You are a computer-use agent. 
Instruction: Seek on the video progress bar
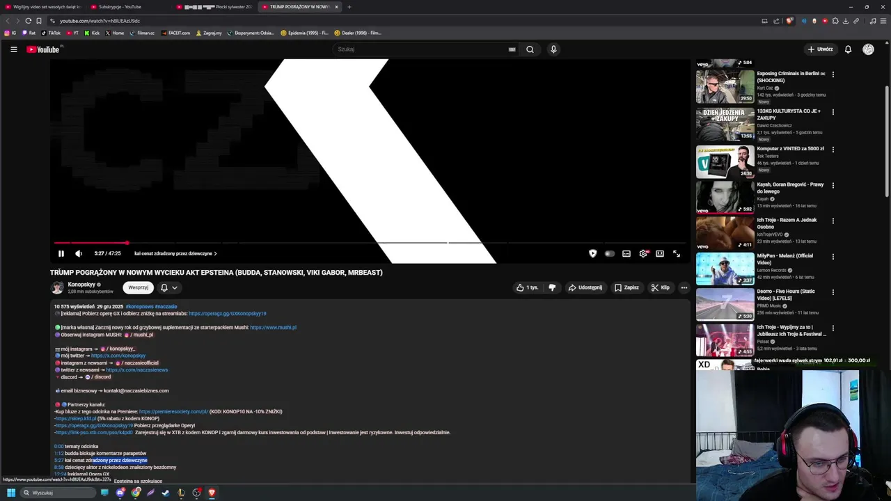(x=370, y=243)
